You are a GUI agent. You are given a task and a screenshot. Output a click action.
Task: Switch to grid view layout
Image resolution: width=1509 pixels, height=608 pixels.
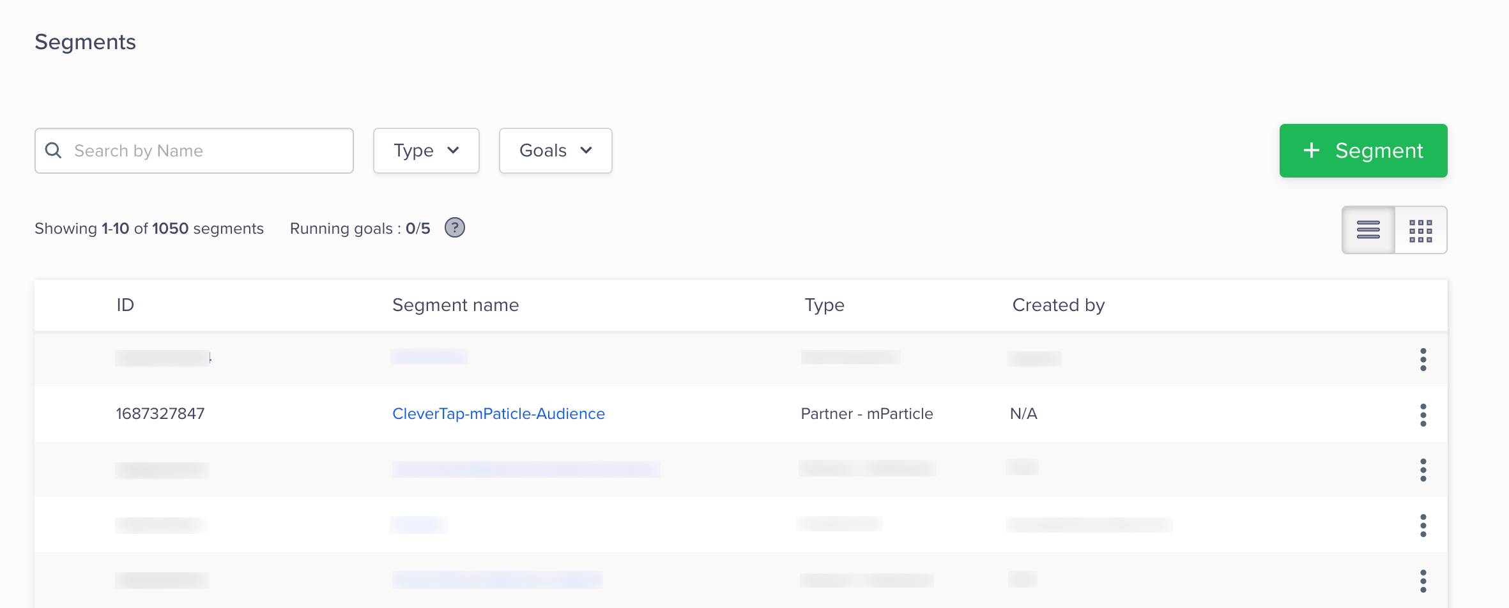1420,230
